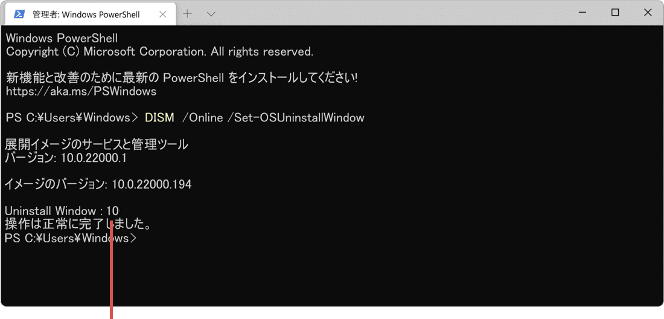Screen dimensions: 664x319
Task: Click the last PS C:¥Users¥Windows> prompt
Action: [x=71, y=239]
